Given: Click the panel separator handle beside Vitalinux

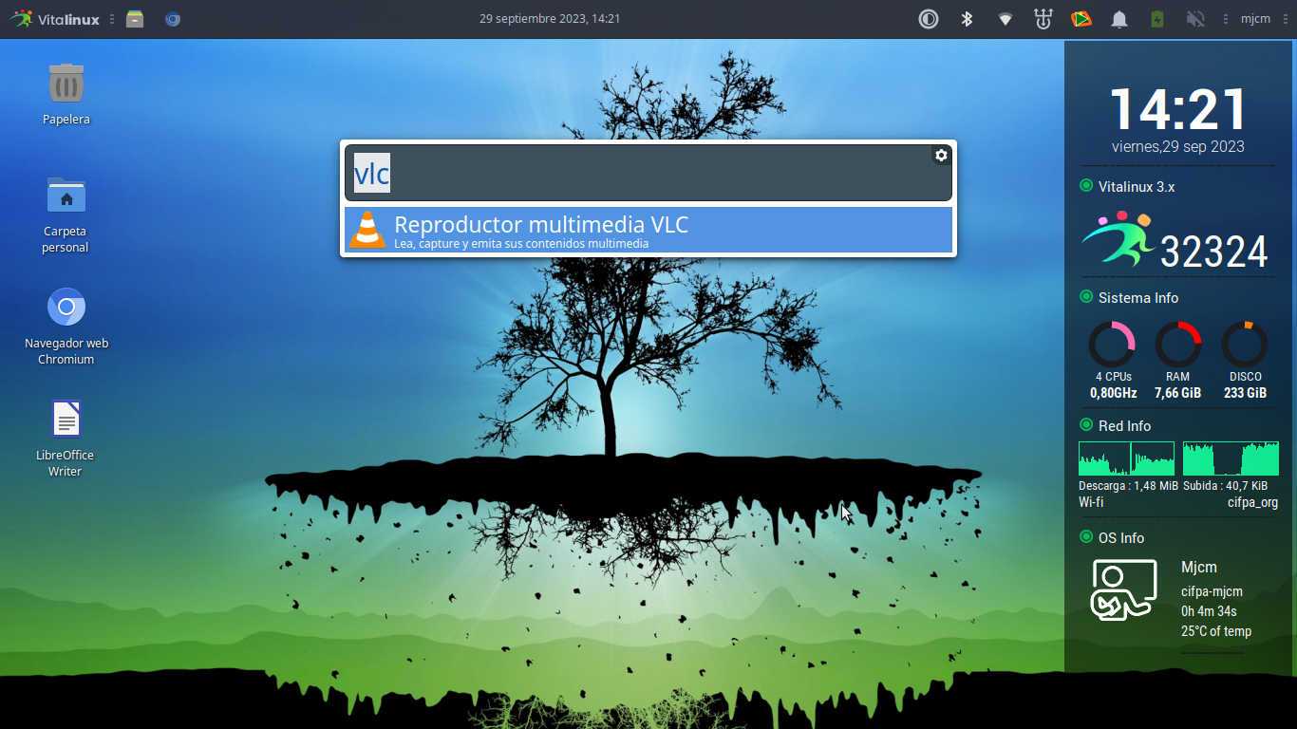Looking at the screenshot, I should click(x=111, y=19).
